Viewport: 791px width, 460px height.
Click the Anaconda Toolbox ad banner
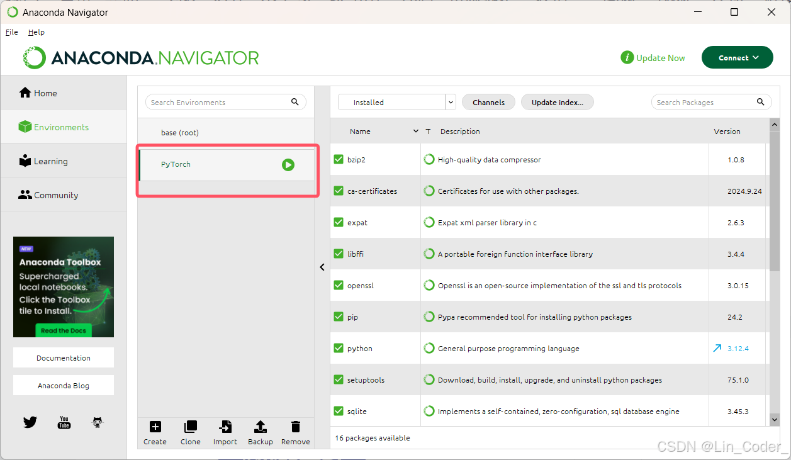[64, 287]
